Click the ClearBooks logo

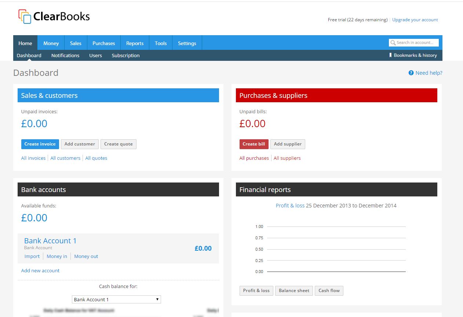pos(54,16)
